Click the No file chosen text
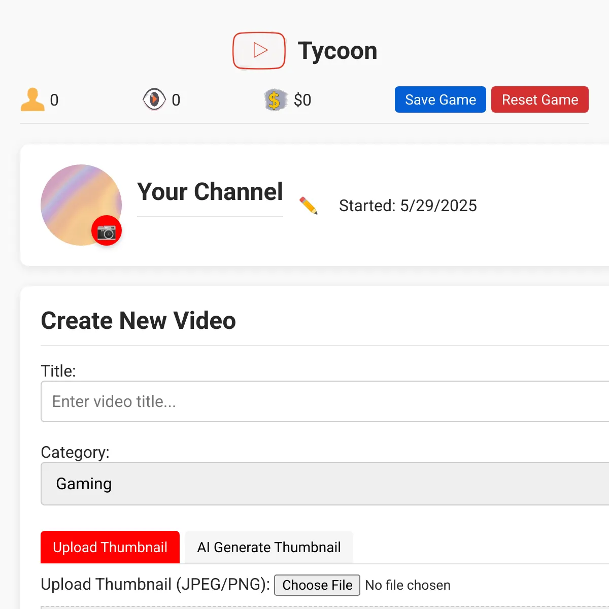 [408, 585]
